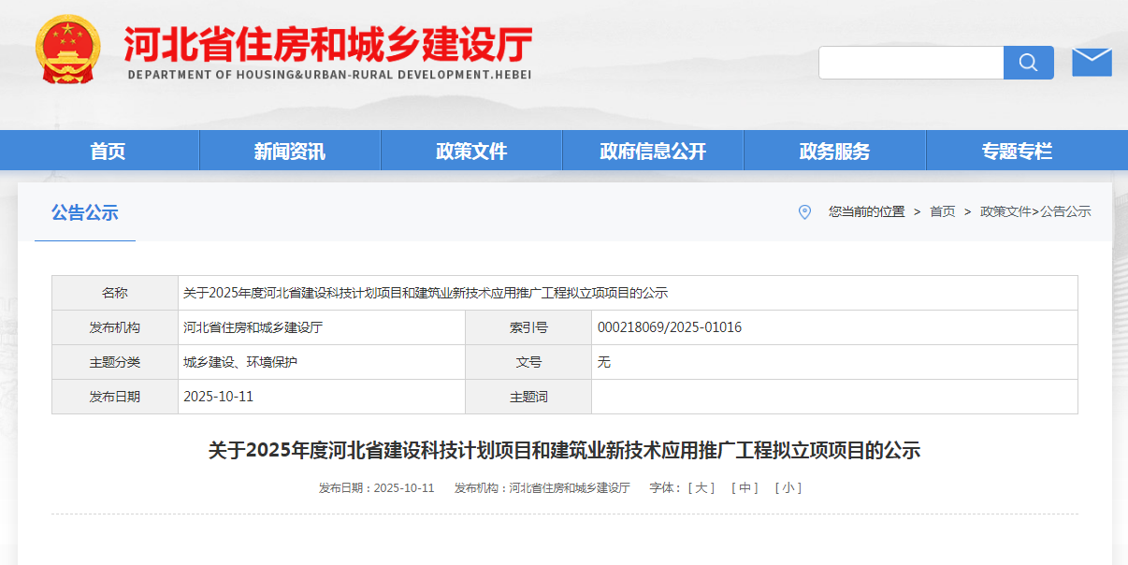Image resolution: width=1128 pixels, height=565 pixels.
Task: Click the red site title 河北省住房和城乡建设厅
Action: 328,44
